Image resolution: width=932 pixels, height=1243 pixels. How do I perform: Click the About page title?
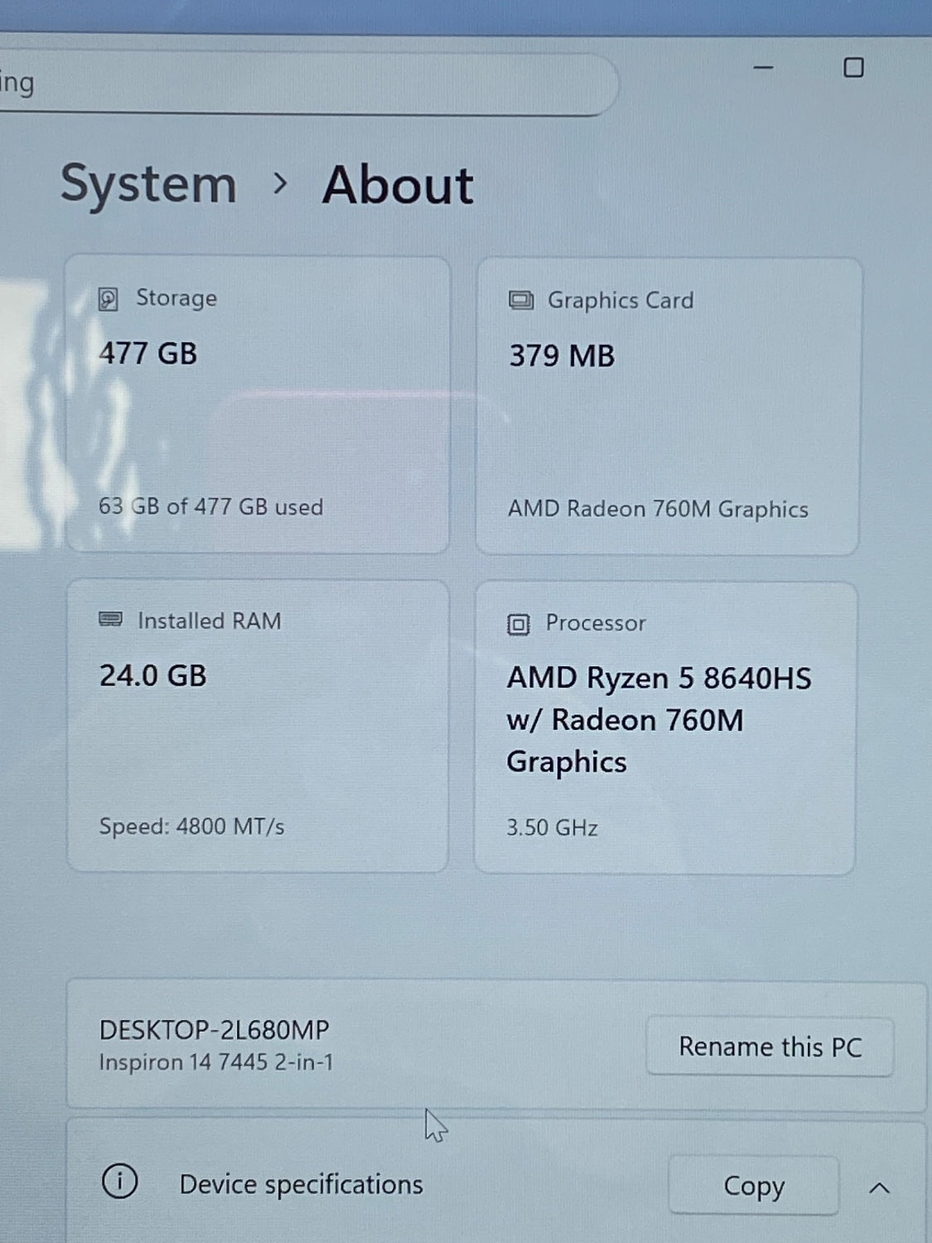point(398,185)
